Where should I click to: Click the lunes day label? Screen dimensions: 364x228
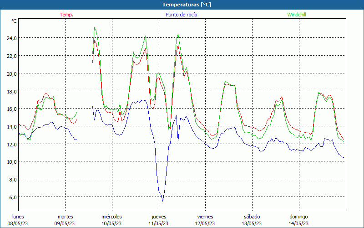click(18, 217)
